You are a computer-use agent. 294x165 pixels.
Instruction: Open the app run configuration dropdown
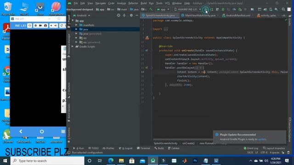163,9
